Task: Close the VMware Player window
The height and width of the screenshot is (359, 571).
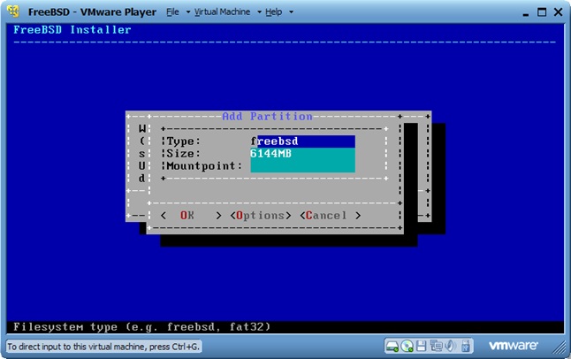Action: tap(559, 12)
